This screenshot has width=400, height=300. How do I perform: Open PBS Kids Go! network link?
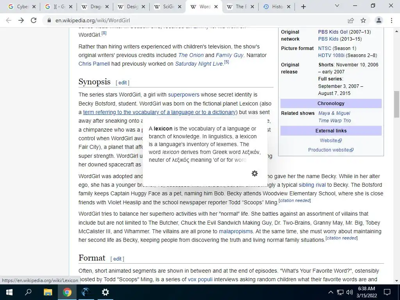(333, 32)
